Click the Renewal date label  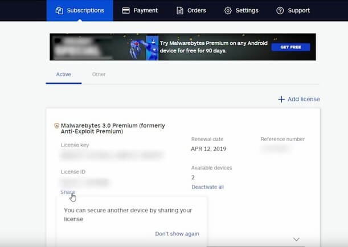tap(207, 139)
